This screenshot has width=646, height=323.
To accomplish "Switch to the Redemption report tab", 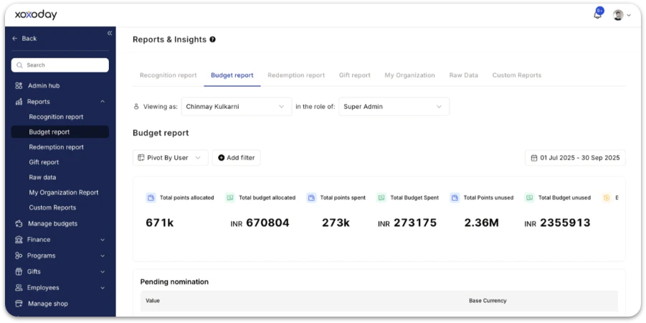I will pos(296,75).
